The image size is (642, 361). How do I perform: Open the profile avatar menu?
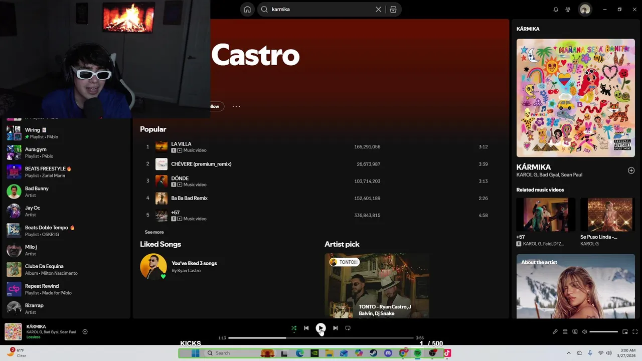point(585,9)
